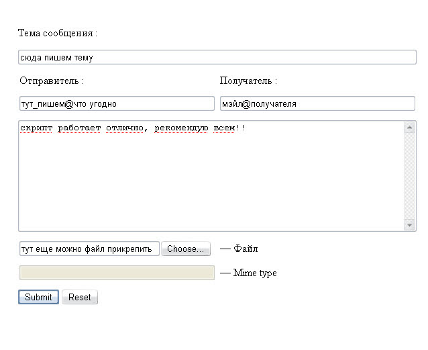
Task: Click the disabled Mime type field
Action: [x=117, y=273]
